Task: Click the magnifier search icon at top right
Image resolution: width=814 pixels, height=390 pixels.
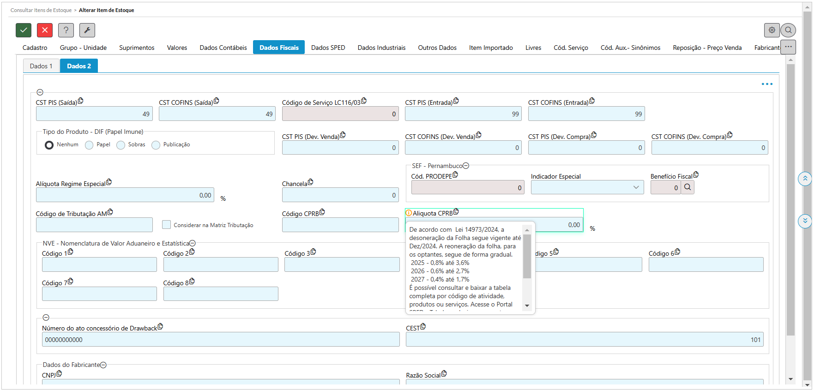Action: click(788, 30)
